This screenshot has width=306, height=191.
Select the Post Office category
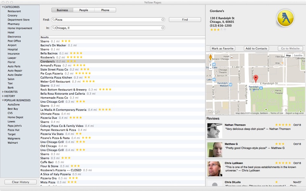[14, 41]
